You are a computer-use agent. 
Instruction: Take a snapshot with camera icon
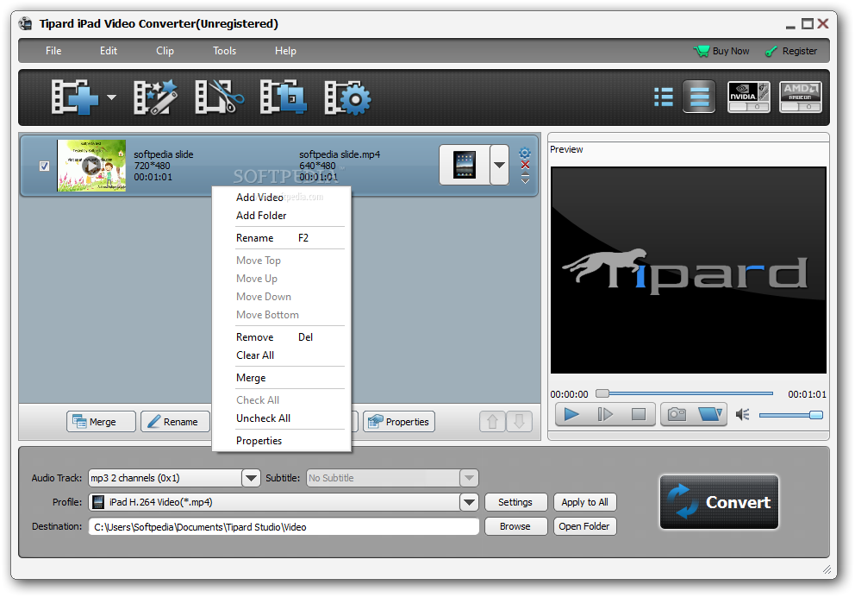(x=677, y=415)
